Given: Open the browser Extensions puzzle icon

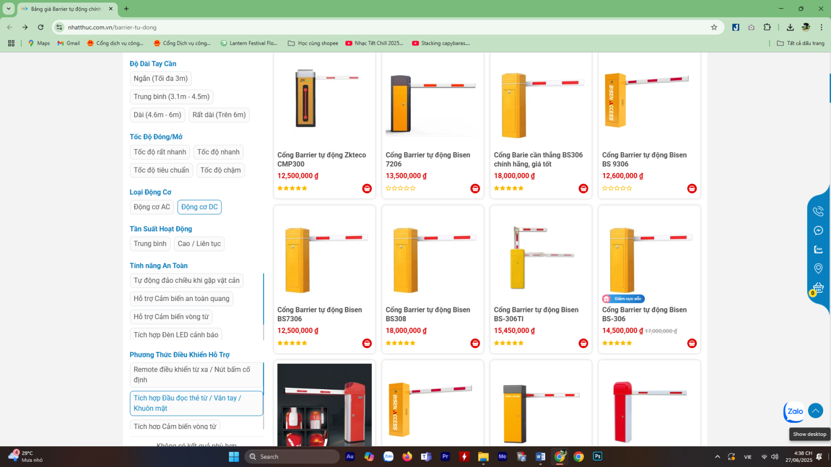Looking at the screenshot, I should pos(767,27).
